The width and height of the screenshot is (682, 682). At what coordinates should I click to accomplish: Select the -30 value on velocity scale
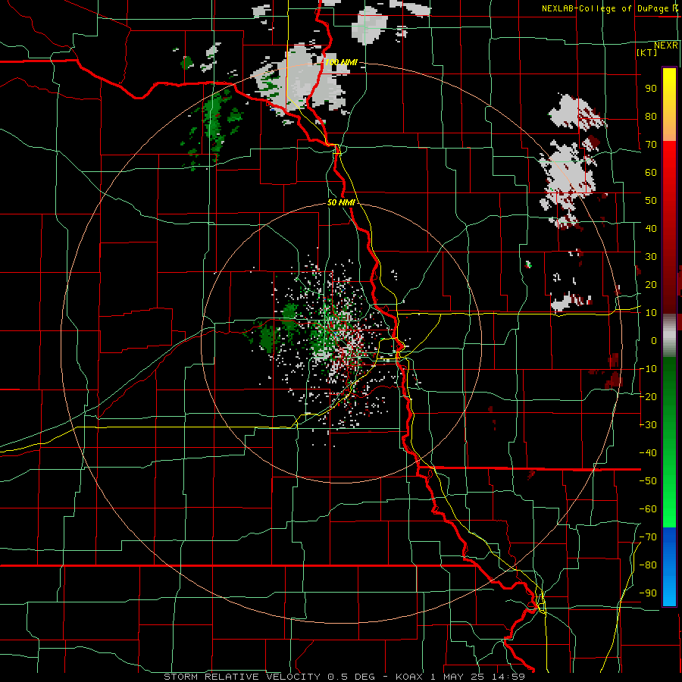[648, 425]
